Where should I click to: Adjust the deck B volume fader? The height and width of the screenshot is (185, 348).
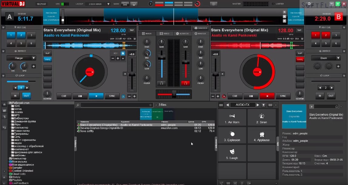pyautogui.click(x=186, y=62)
